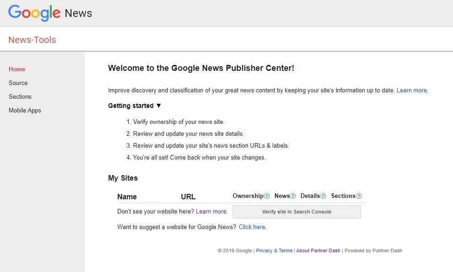Go to Home in the sidebar
Screen dimensions: 453x272
tap(17, 69)
